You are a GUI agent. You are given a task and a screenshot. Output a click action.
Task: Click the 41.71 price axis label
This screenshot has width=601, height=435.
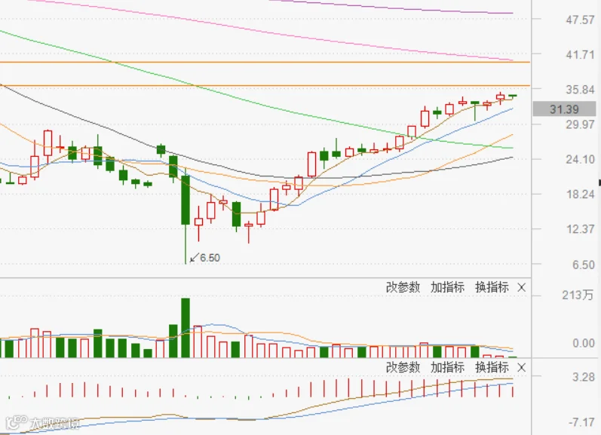click(x=580, y=55)
